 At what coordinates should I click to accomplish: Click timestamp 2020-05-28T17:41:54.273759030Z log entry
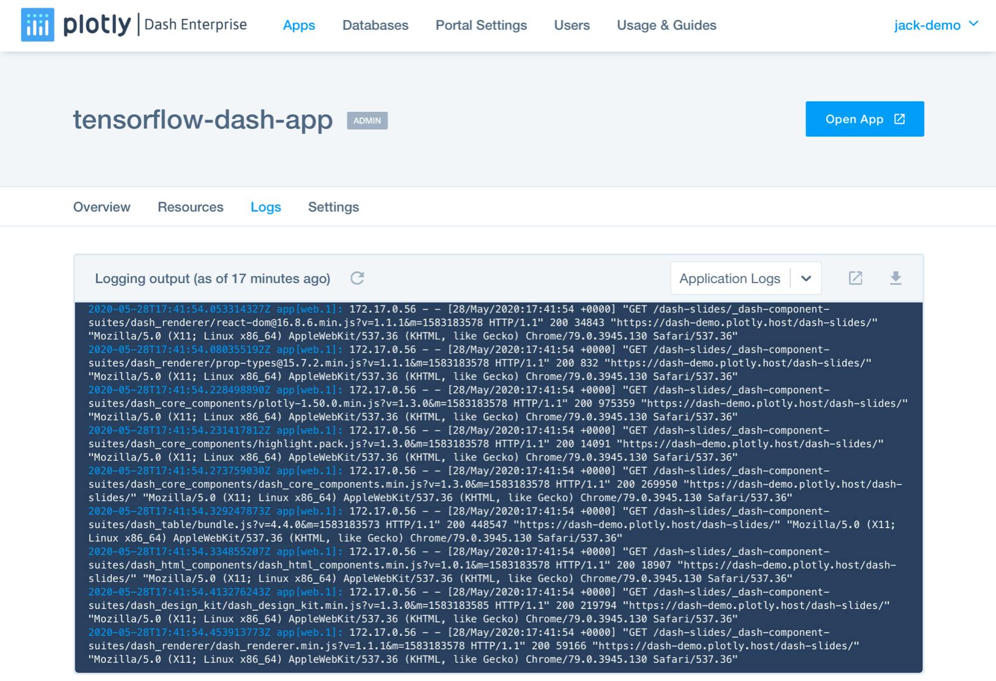(x=180, y=471)
